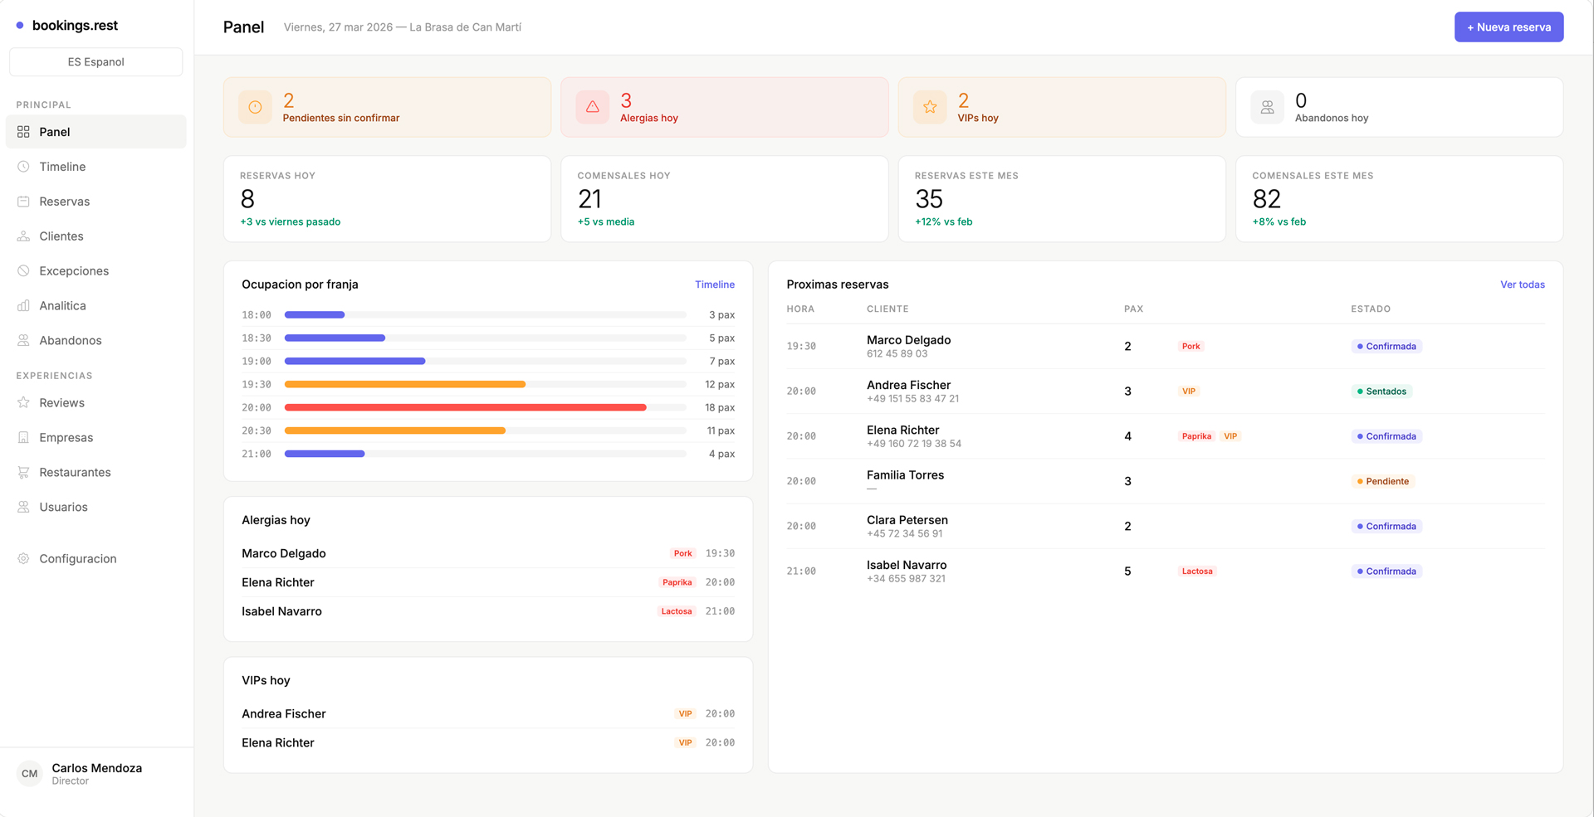Click the Pendiente status badge for Familia Torres
1594x817 pixels.
tap(1382, 481)
